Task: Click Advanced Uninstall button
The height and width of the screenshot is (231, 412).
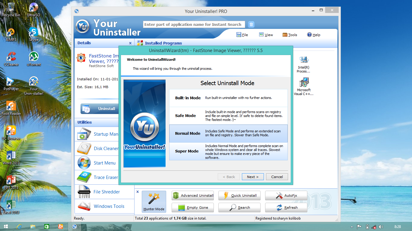Action: pyautogui.click(x=193, y=196)
